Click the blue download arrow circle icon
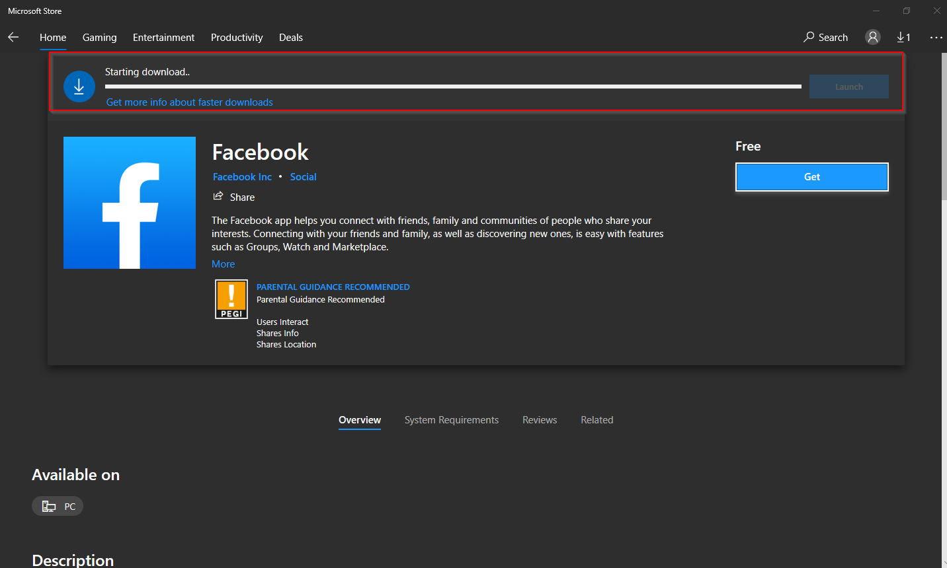The width and height of the screenshot is (947, 568). click(79, 87)
